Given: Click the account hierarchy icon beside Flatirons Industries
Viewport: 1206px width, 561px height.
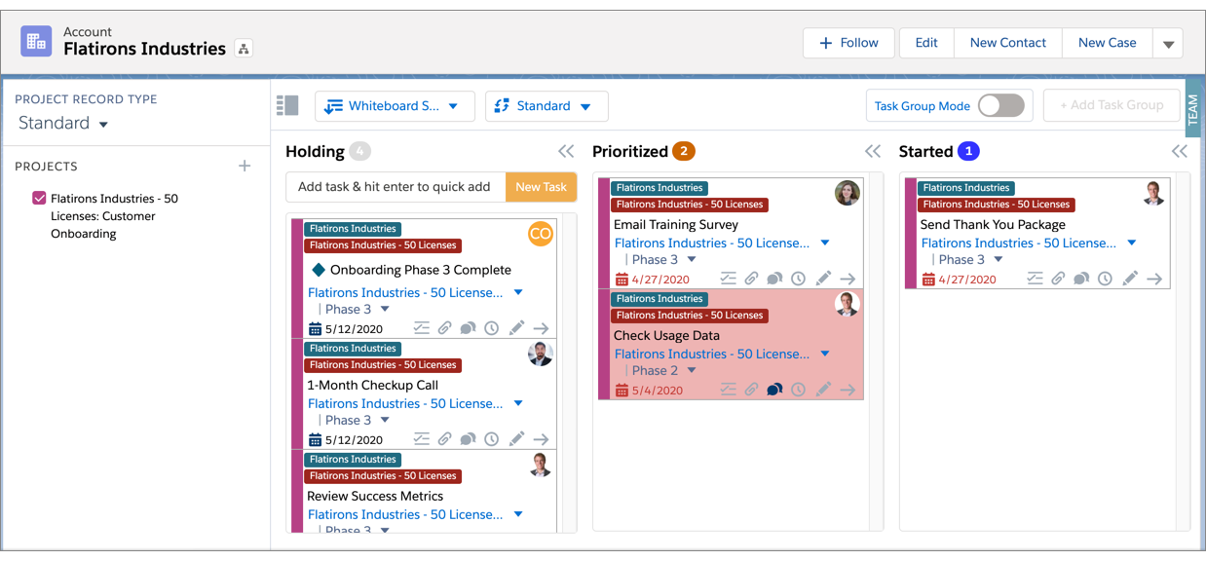Looking at the screenshot, I should [243, 46].
